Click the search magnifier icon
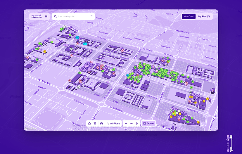Image resolution: width=242 pixels, height=154 pixels. pyautogui.click(x=55, y=16)
